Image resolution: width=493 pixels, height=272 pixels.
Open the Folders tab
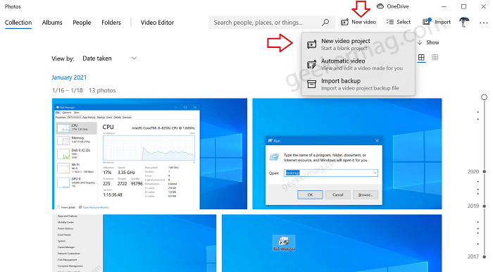coord(111,23)
